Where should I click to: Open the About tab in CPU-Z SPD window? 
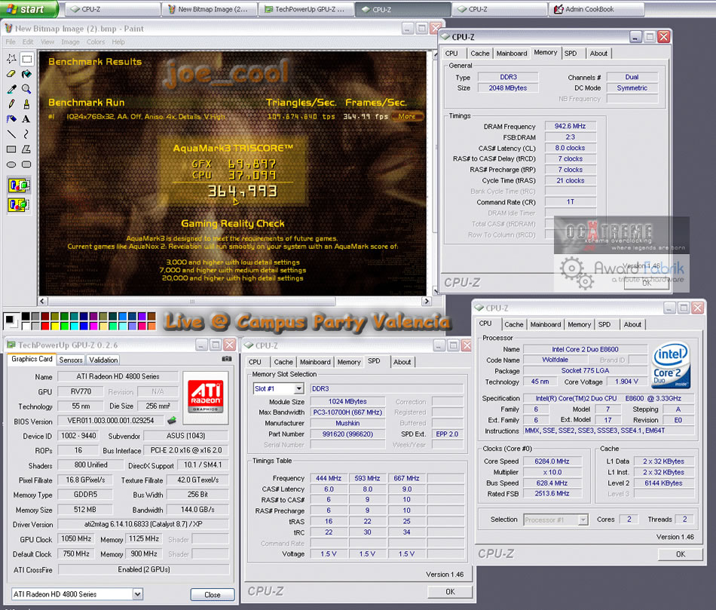(402, 362)
